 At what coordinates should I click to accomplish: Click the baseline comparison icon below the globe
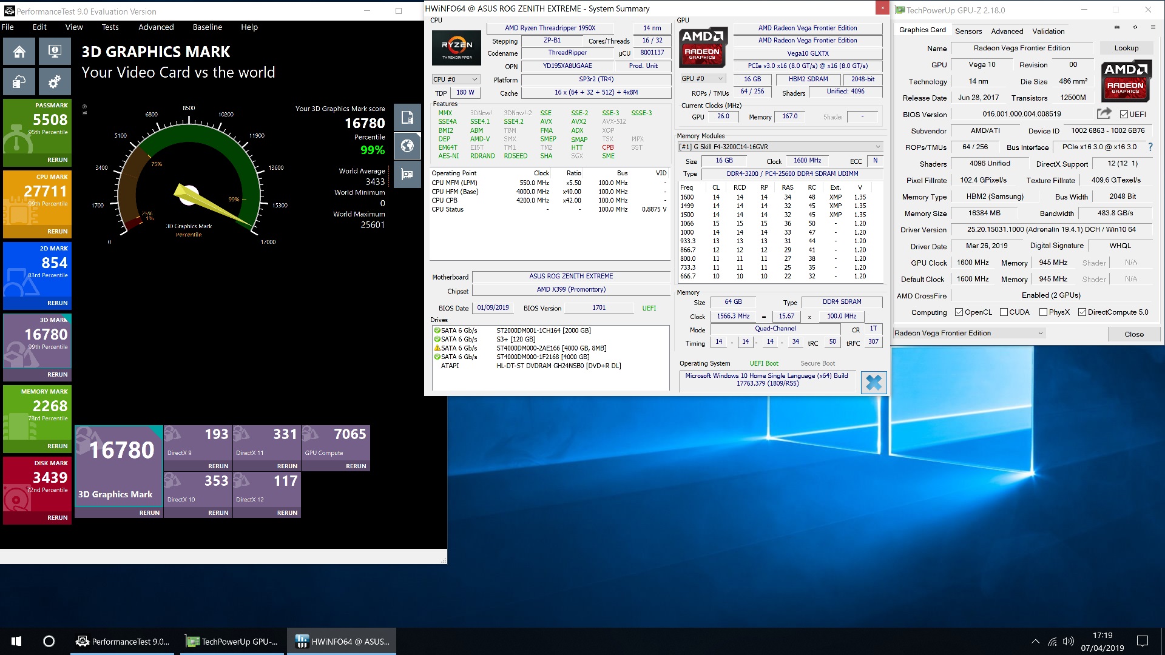[x=407, y=175]
